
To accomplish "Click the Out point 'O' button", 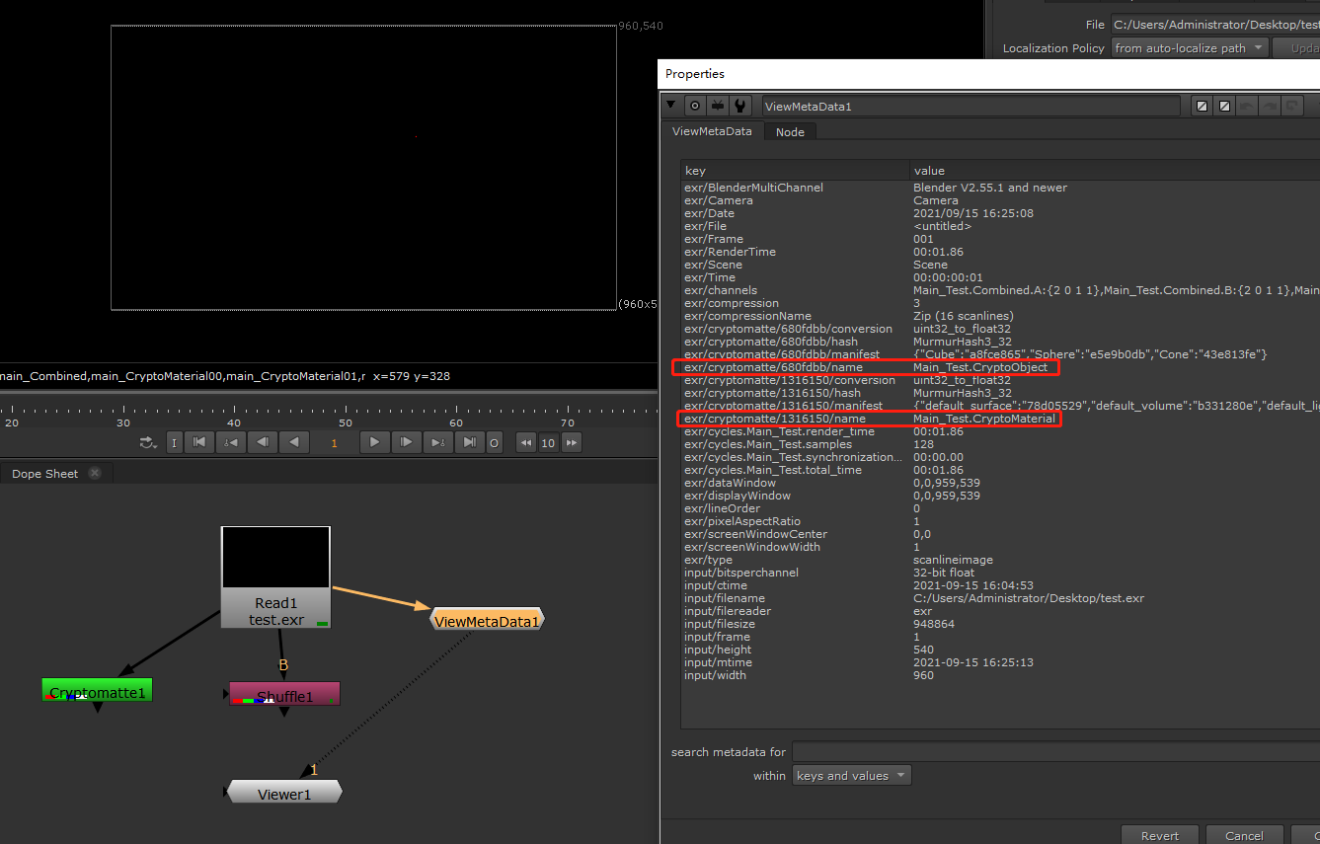I will [x=495, y=443].
